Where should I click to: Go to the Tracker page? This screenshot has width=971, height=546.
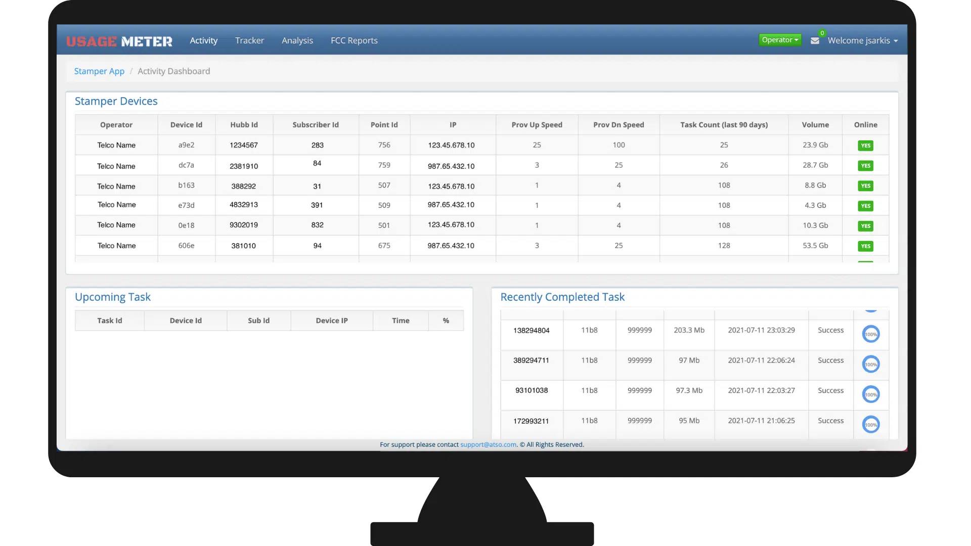[249, 40]
